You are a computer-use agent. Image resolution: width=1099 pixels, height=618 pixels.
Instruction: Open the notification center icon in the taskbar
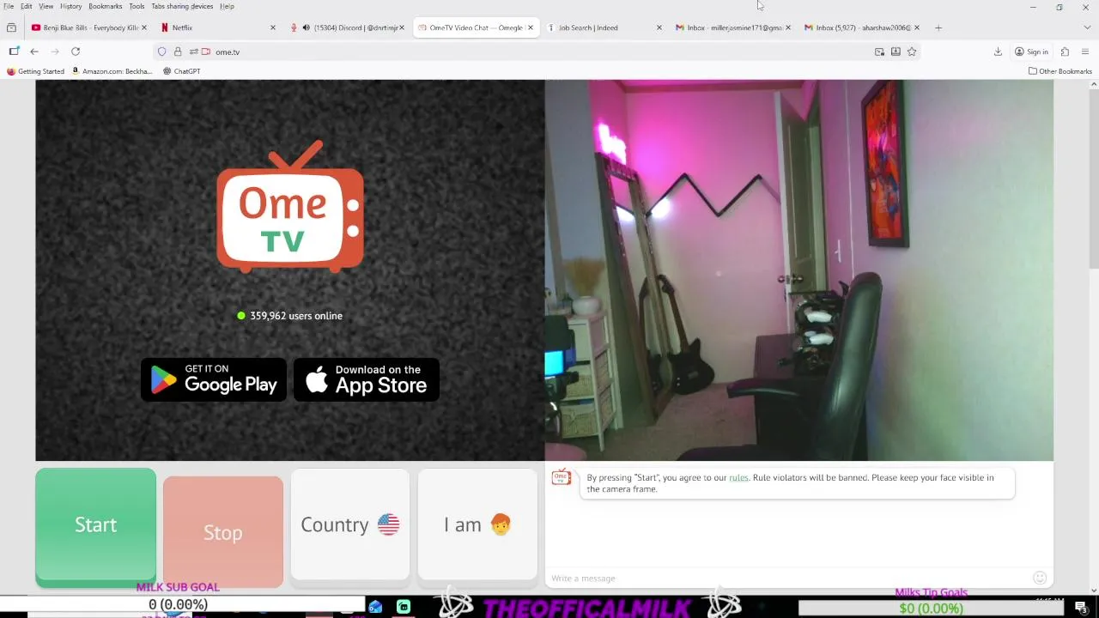pos(1081,608)
